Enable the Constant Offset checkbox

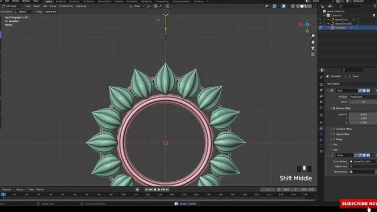pyautogui.click(x=334, y=129)
